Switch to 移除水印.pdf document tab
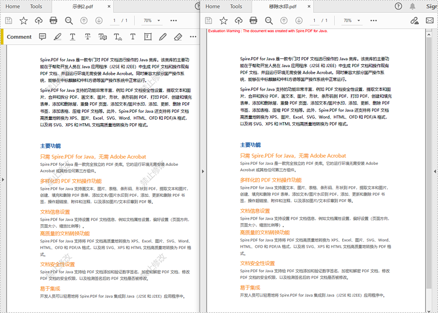The height and width of the screenshot is (313, 438). [283, 6]
